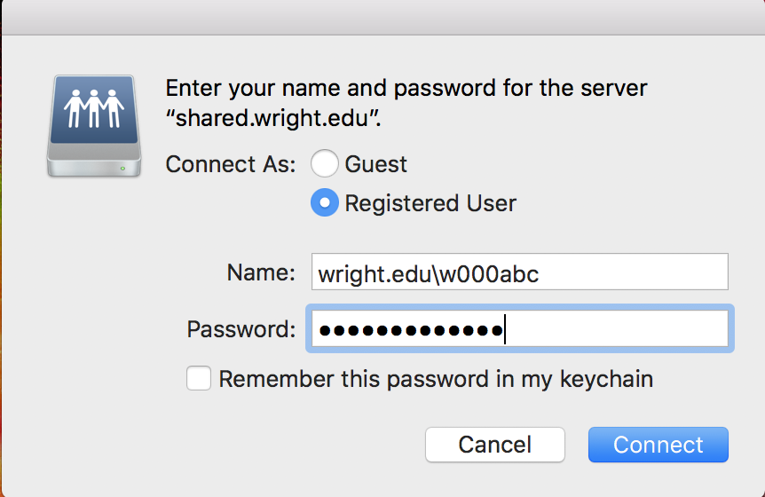Click the "Connect As:" label

(x=231, y=164)
